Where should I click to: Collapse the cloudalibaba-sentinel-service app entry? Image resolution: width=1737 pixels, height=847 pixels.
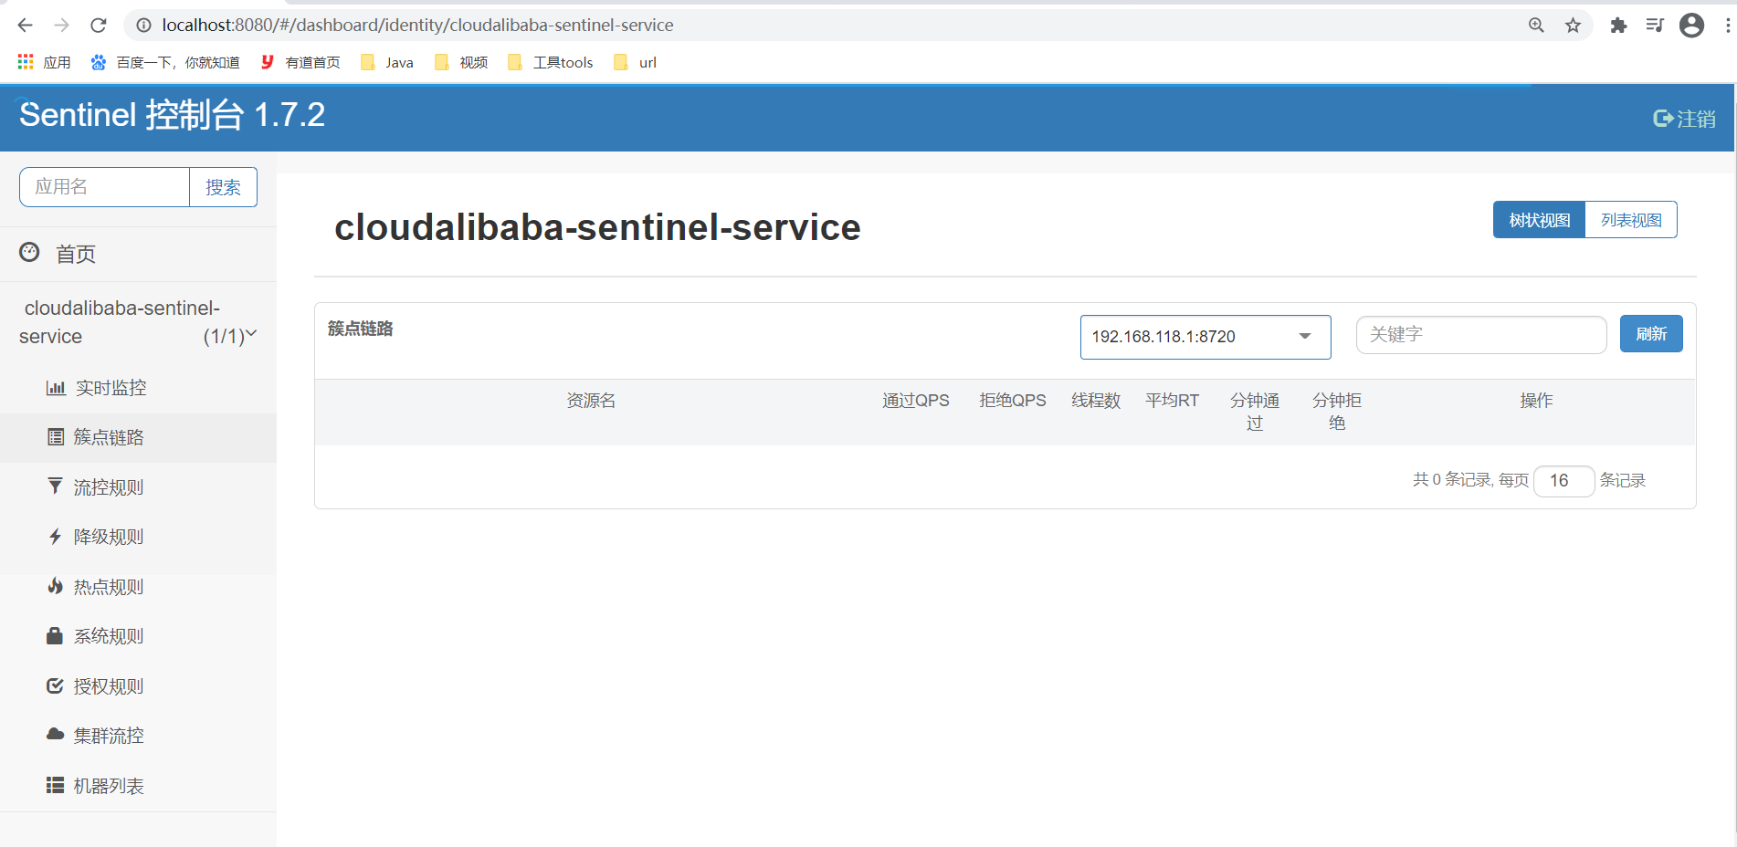coord(138,322)
